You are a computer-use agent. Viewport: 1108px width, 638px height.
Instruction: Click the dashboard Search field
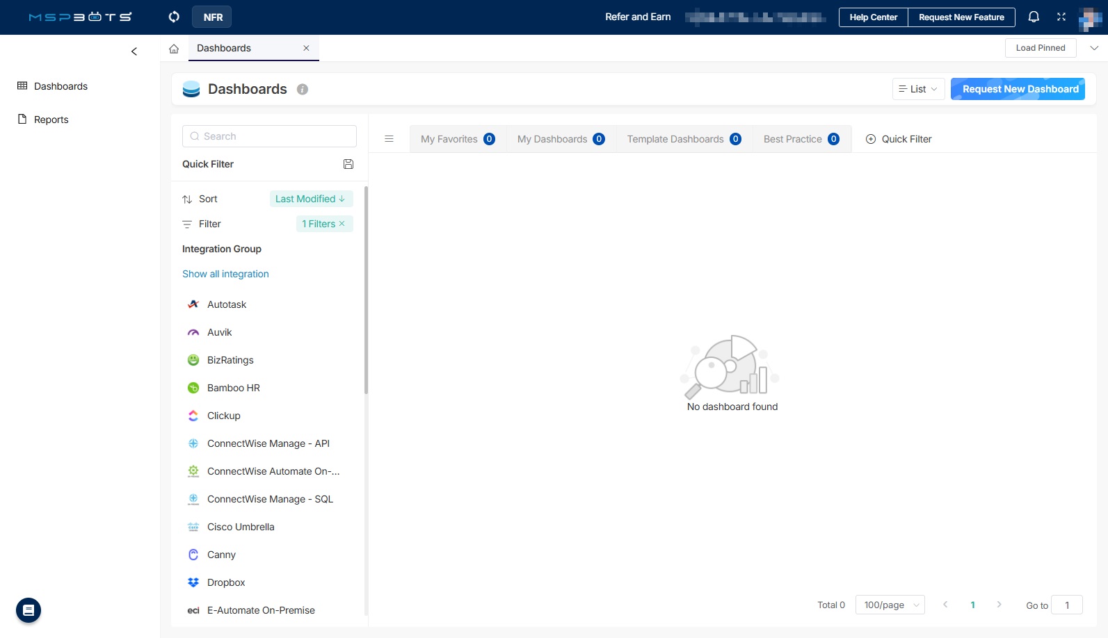pos(270,136)
